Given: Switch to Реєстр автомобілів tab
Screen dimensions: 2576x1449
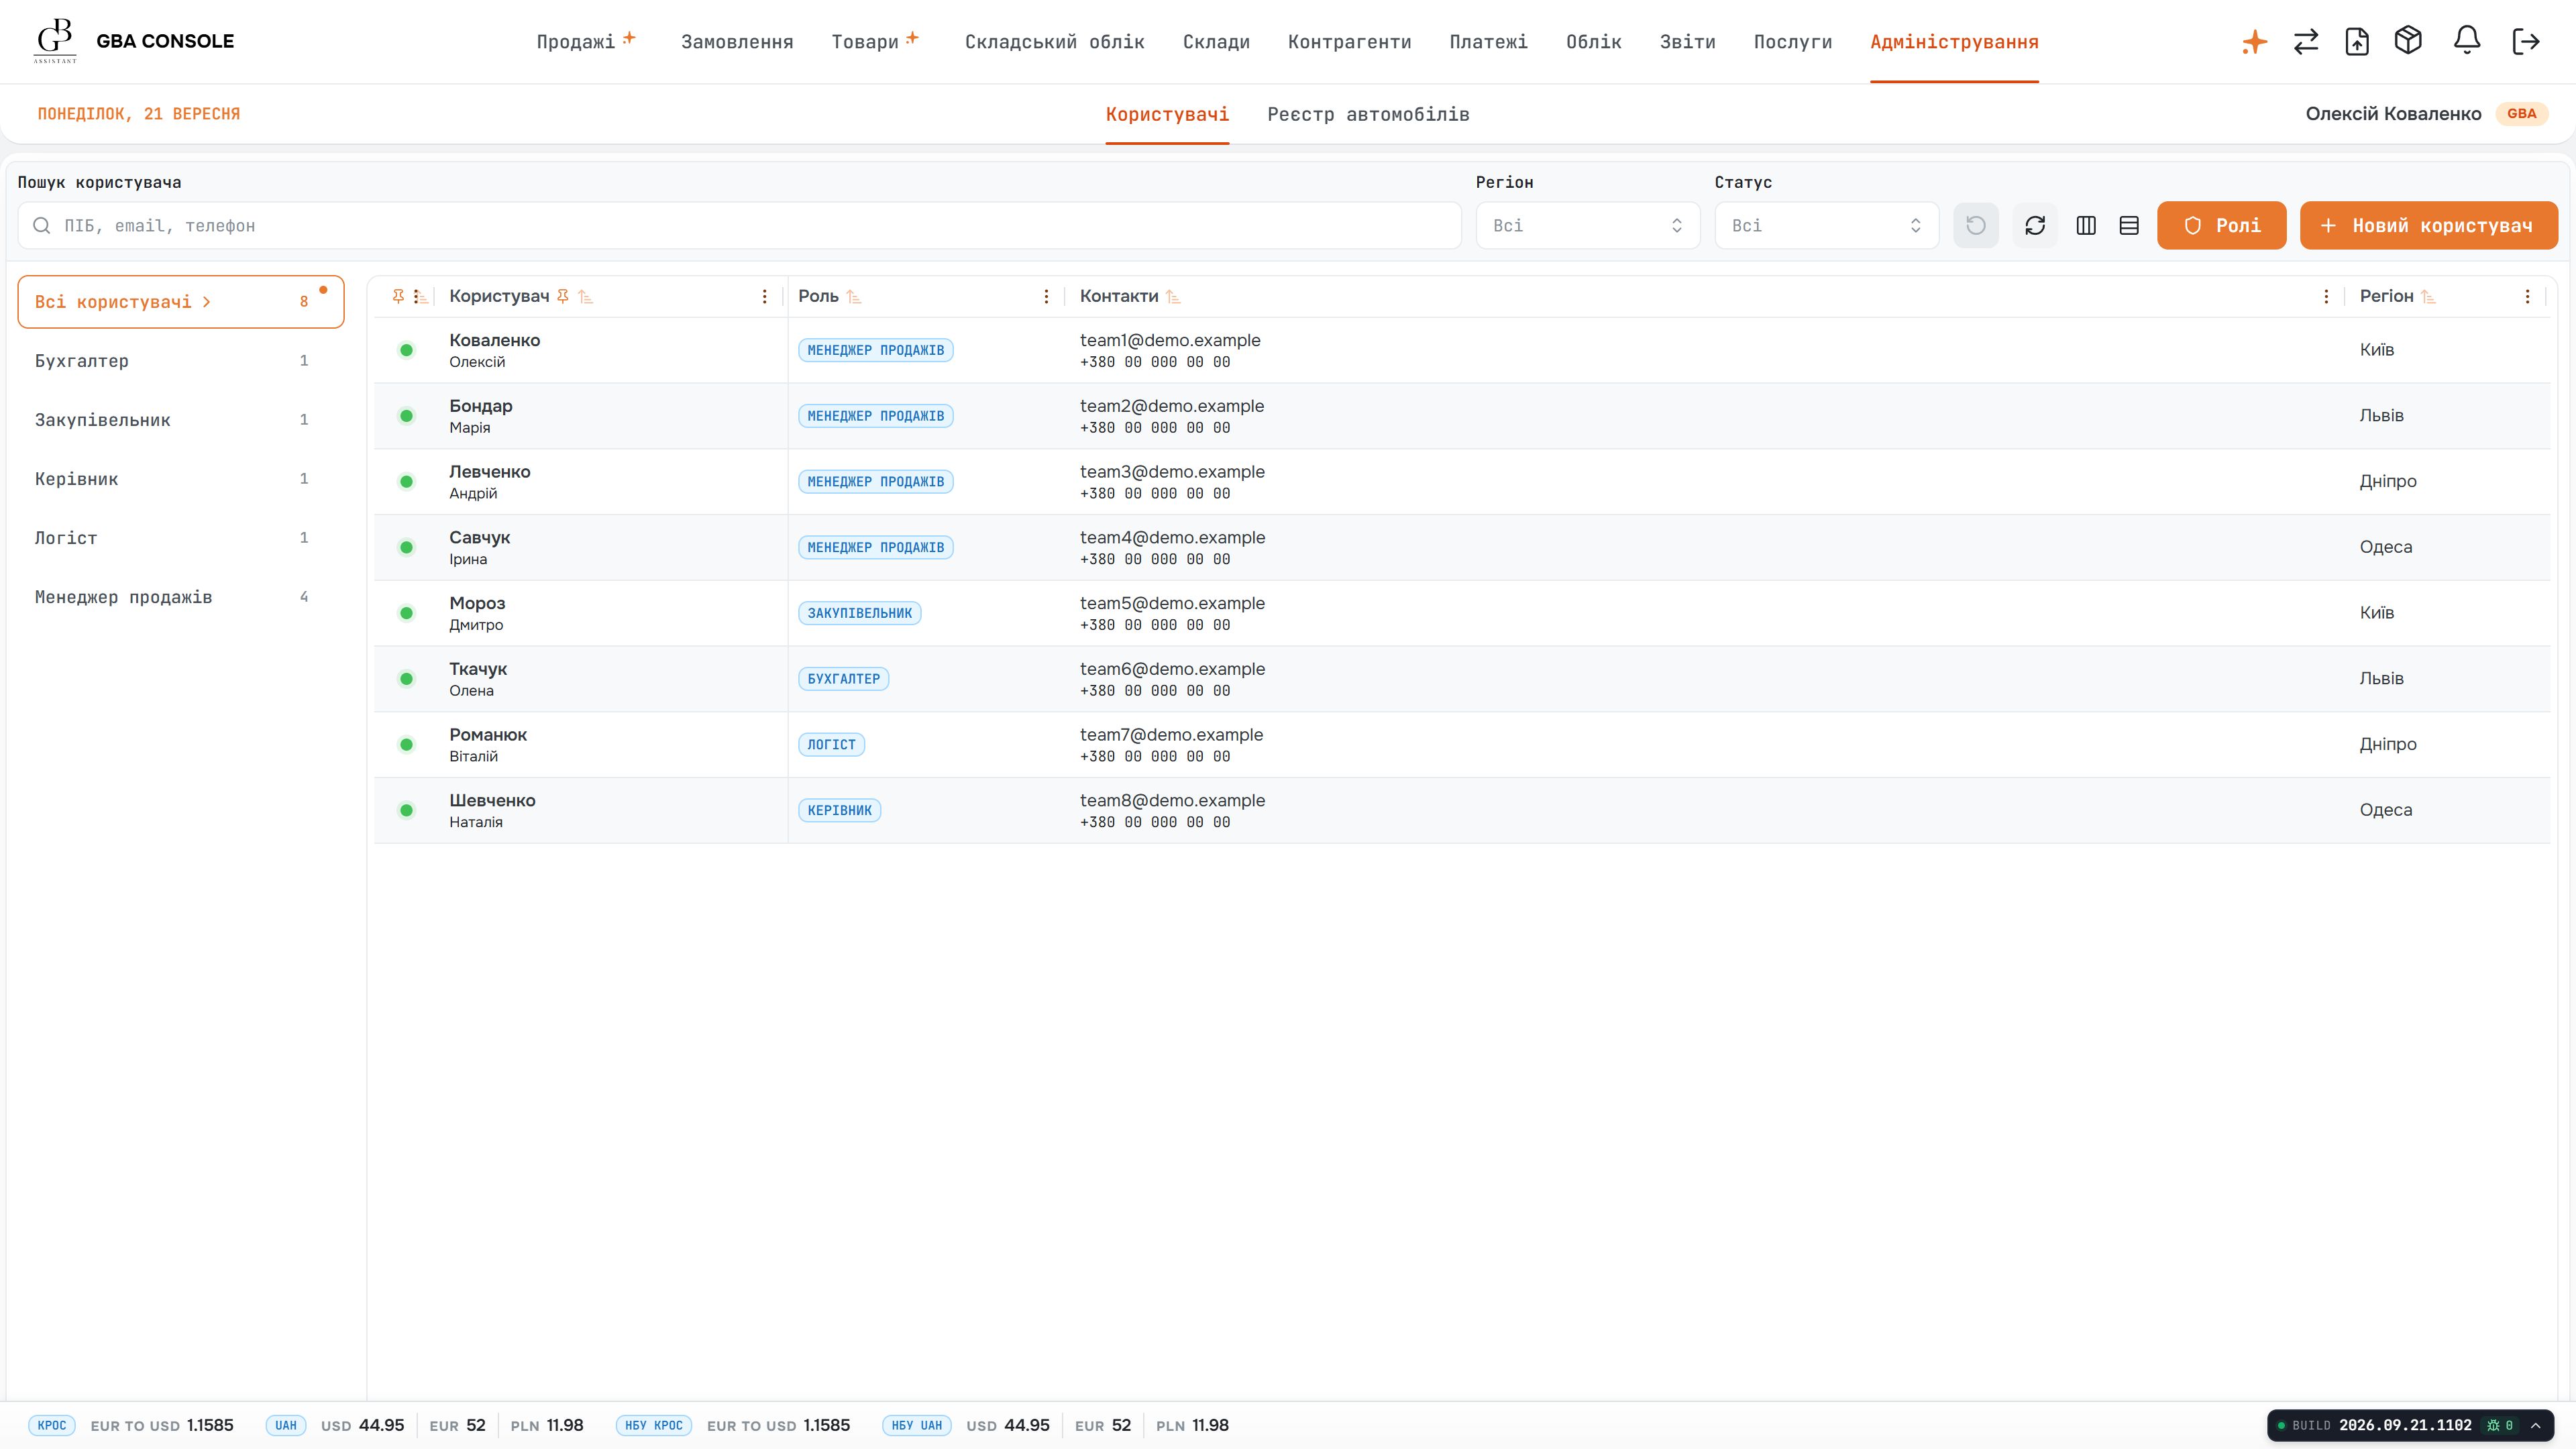Looking at the screenshot, I should [1368, 114].
